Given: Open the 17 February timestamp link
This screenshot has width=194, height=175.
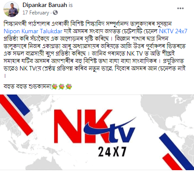Looking at the screenshot, I should (36, 13).
